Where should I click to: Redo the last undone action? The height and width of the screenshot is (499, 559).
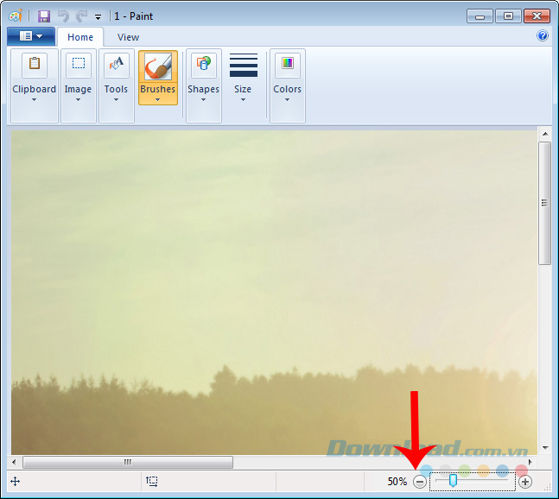(x=81, y=16)
